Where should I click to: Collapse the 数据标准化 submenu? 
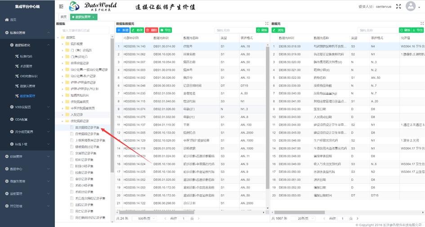(49, 45)
